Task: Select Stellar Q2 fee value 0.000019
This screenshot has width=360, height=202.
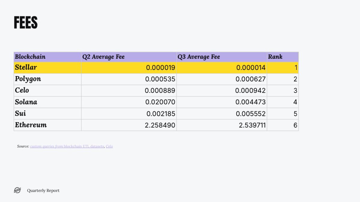Action: [x=160, y=68]
